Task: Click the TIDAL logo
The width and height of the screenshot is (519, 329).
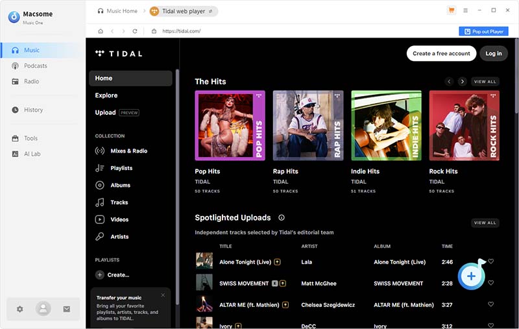Action: click(119, 54)
